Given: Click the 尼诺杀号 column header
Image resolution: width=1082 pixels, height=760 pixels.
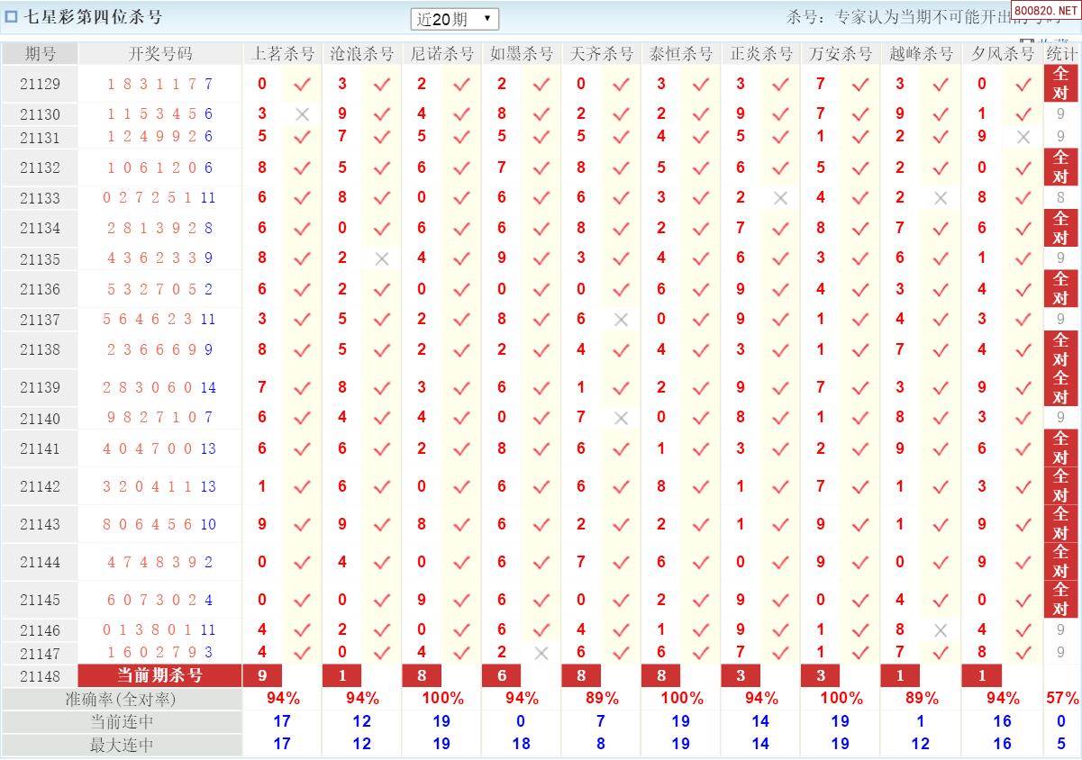Looking at the screenshot, I should point(441,53).
